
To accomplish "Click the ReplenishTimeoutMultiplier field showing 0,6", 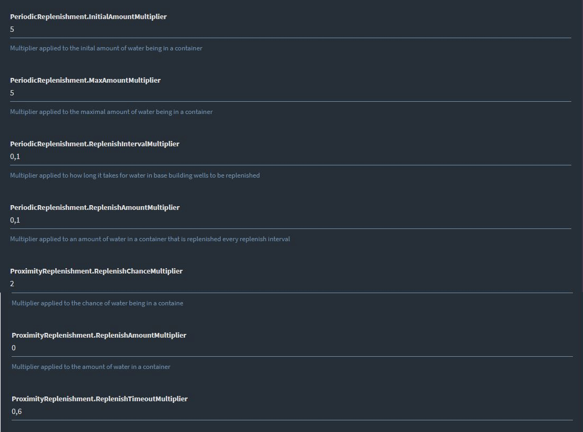I will pyautogui.click(x=292, y=412).
